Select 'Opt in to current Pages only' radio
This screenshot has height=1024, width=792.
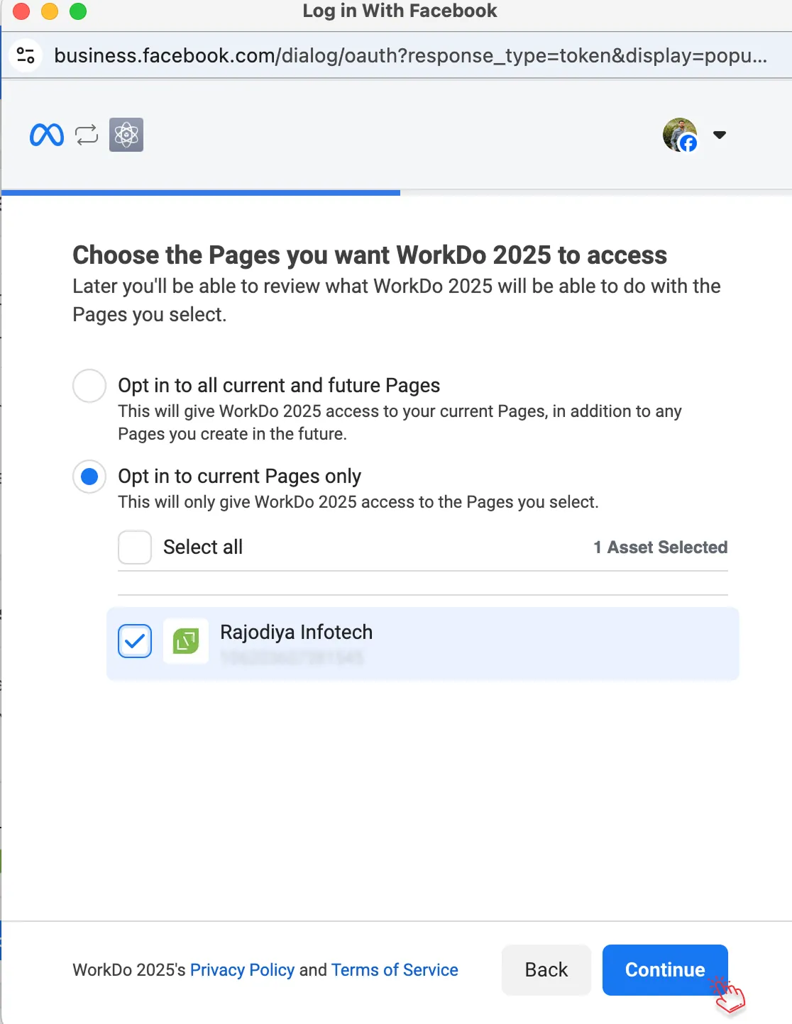(89, 477)
